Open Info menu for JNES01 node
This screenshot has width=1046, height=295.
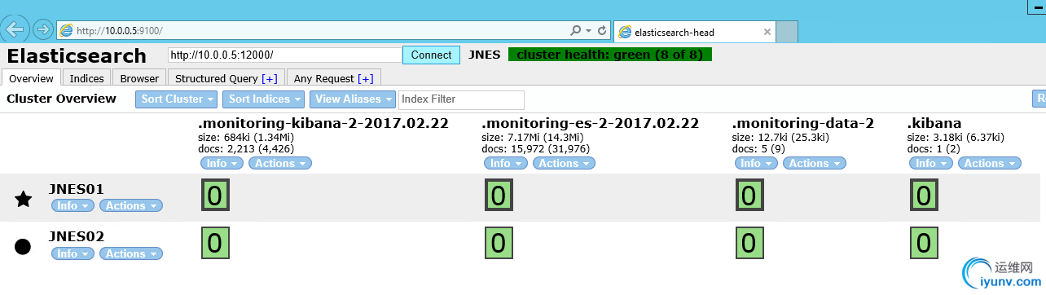pyautogui.click(x=72, y=206)
